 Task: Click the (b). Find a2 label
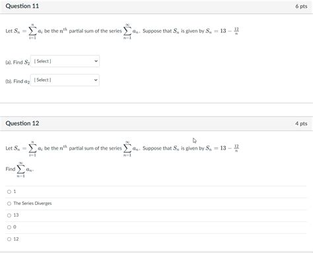coord(17,81)
